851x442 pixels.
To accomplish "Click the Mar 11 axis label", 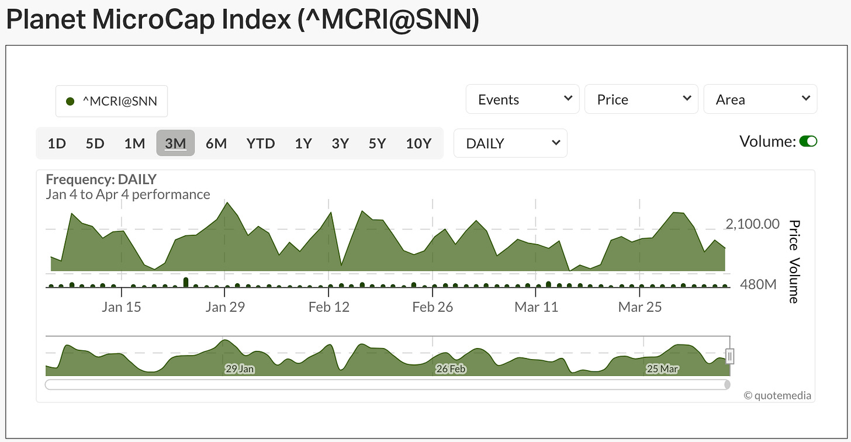I will tap(536, 307).
